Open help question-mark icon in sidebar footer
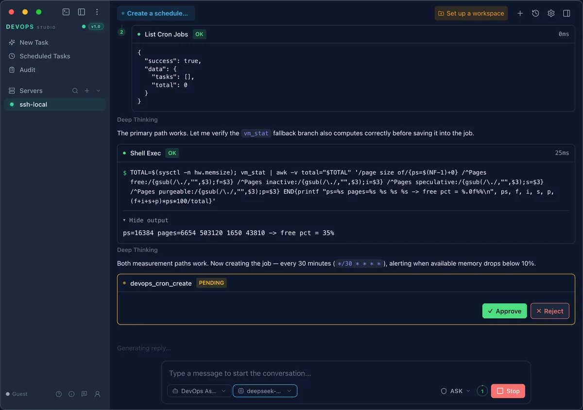The height and width of the screenshot is (410, 583). coord(59,394)
